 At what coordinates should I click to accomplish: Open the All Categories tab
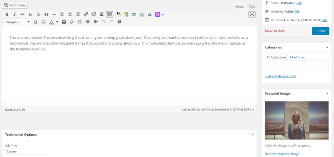(x=276, y=57)
